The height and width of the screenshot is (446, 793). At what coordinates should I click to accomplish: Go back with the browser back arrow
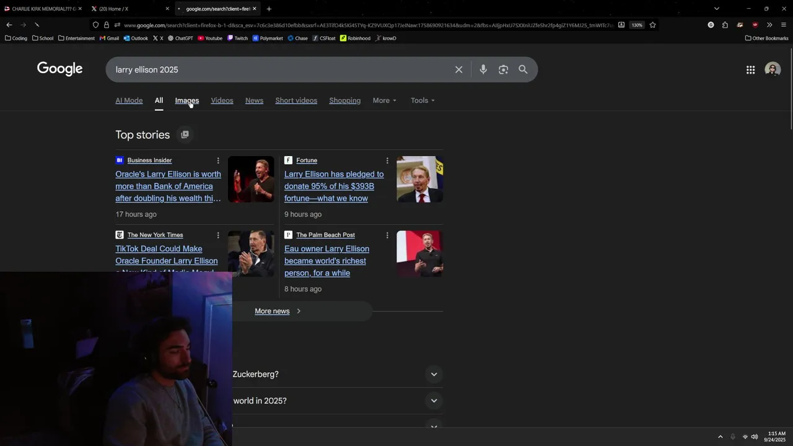coord(9,25)
